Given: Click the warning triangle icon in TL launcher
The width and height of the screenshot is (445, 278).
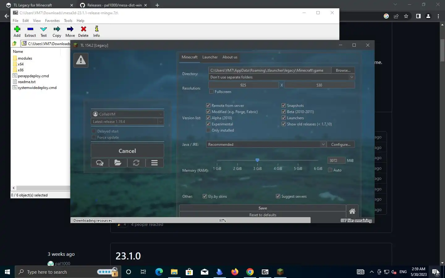Looking at the screenshot, I should point(81,60).
